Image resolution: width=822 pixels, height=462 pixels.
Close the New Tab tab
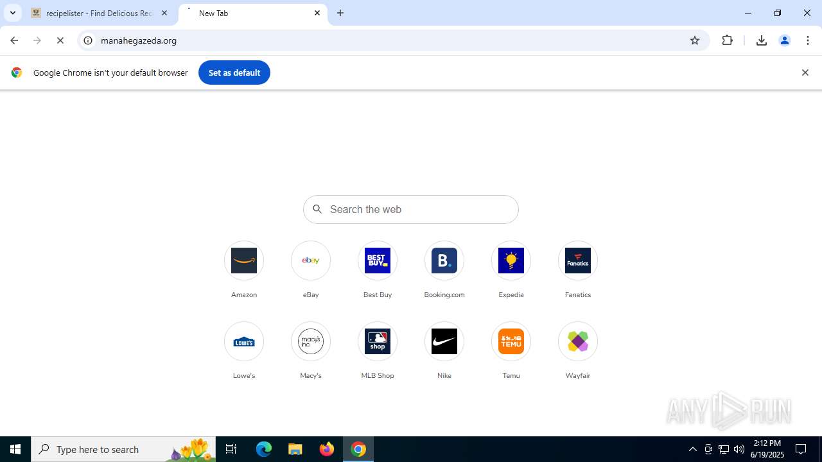(x=317, y=13)
